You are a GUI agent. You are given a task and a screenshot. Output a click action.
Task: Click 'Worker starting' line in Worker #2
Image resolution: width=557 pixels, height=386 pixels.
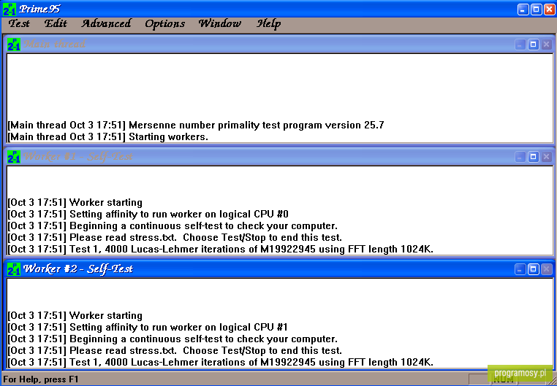tap(75, 316)
